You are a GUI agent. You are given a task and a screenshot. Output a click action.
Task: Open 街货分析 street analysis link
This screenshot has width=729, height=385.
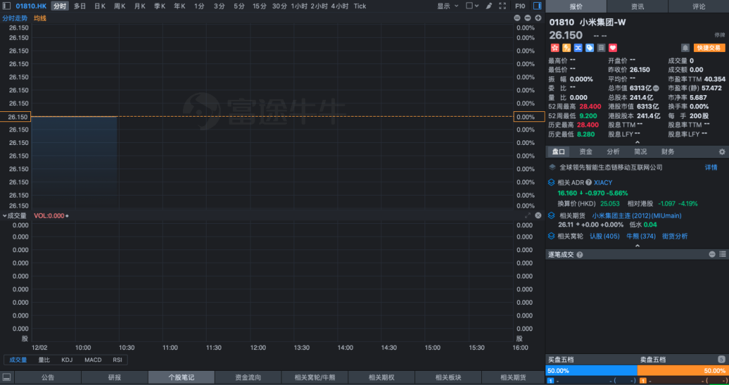pos(674,236)
